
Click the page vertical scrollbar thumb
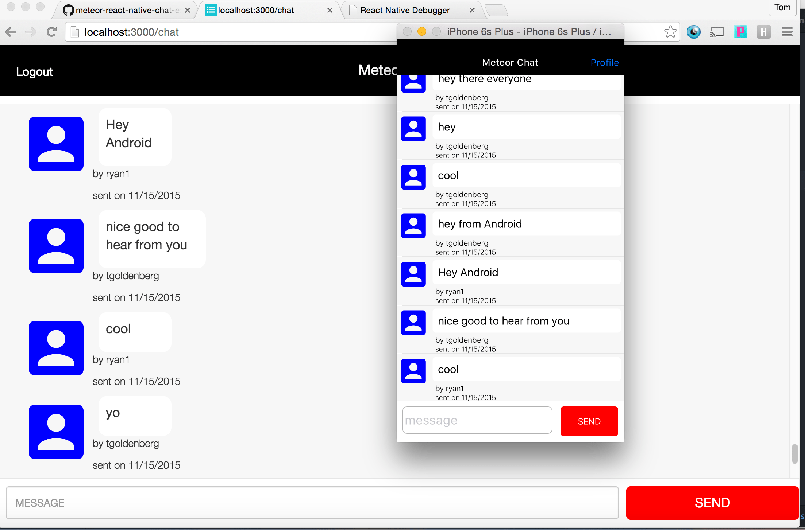pyautogui.click(x=794, y=453)
